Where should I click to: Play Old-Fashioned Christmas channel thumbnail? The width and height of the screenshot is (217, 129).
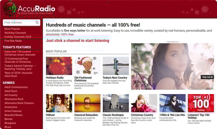click(x=87, y=66)
